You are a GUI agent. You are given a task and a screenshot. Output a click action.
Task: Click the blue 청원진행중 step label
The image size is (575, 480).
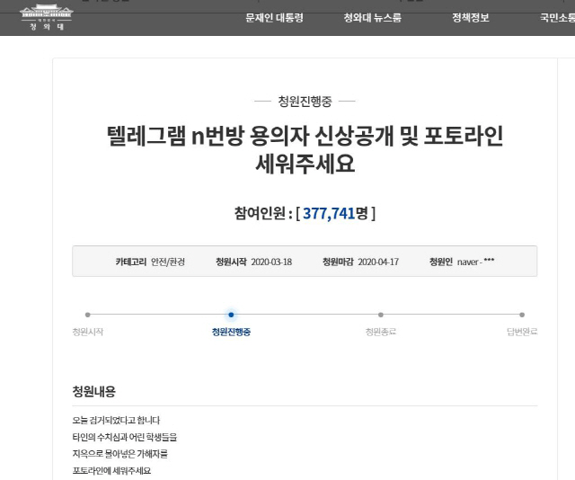click(x=231, y=332)
